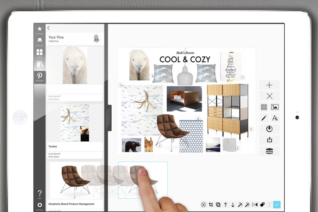Image resolution: width=318 pixels, height=212 pixels.
Task: Open the layers stack panel
Action: (269, 151)
